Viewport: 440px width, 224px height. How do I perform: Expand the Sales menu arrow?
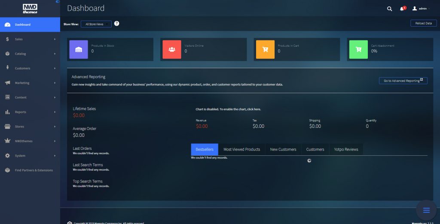[55, 39]
